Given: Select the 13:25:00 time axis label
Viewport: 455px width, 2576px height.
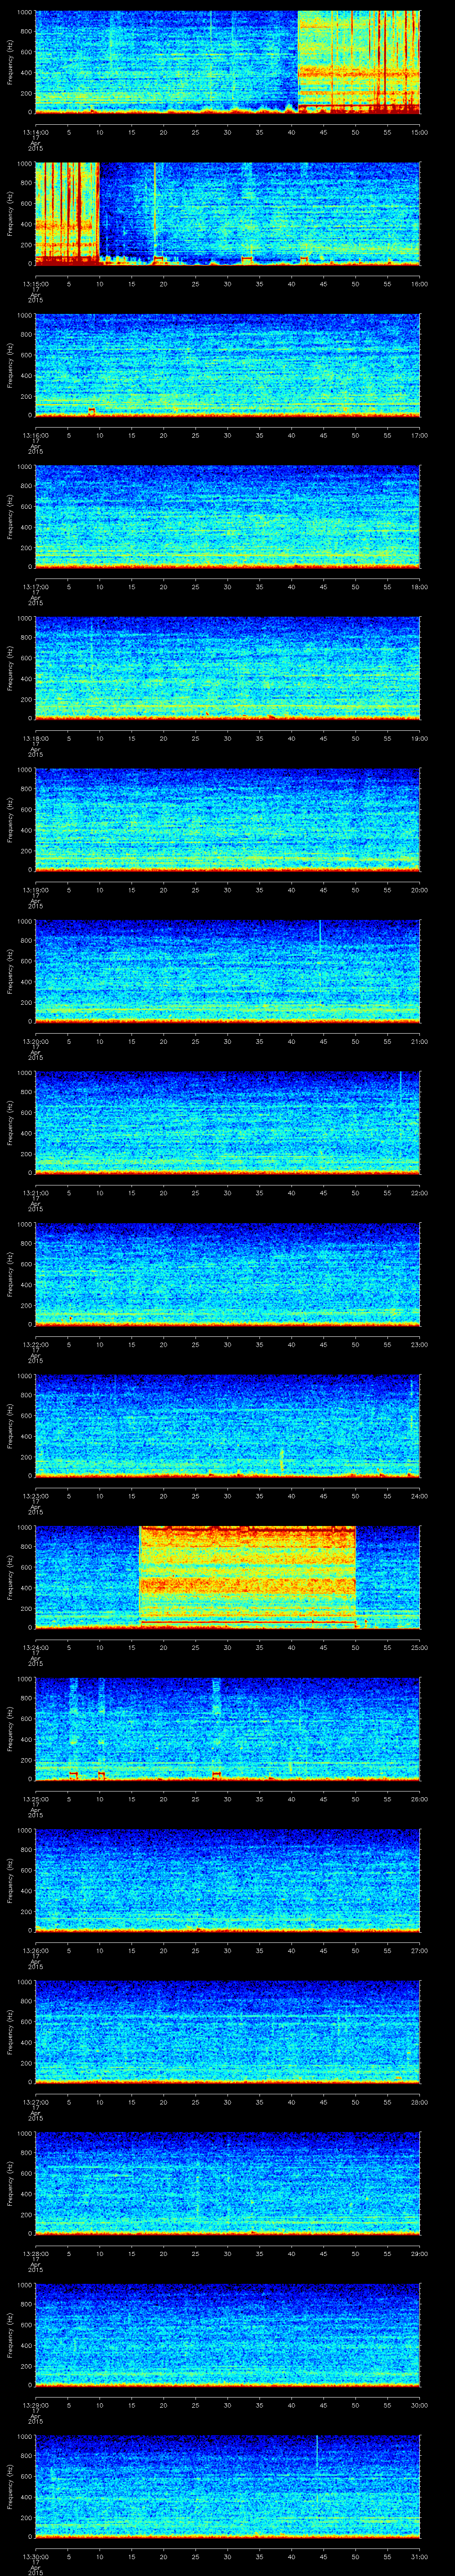Looking at the screenshot, I should (35, 1799).
